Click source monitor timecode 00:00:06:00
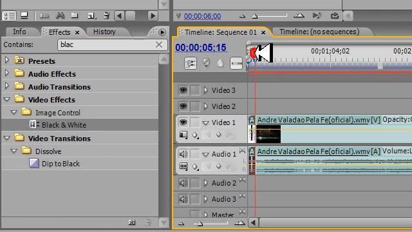412x232 pixels. click(202, 16)
